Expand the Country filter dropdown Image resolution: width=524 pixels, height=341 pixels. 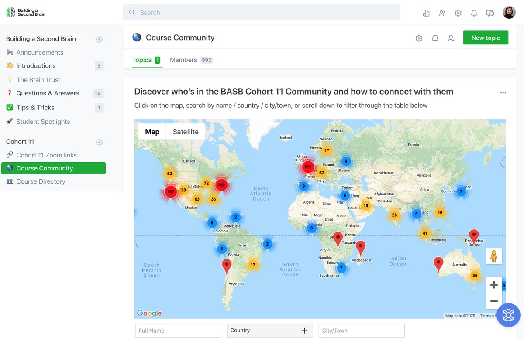click(270, 331)
